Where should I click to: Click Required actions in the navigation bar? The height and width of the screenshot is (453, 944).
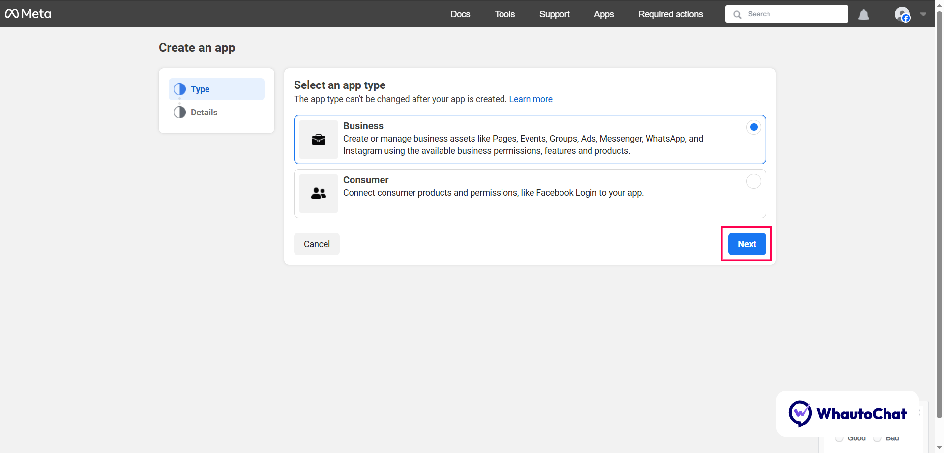coord(671,14)
